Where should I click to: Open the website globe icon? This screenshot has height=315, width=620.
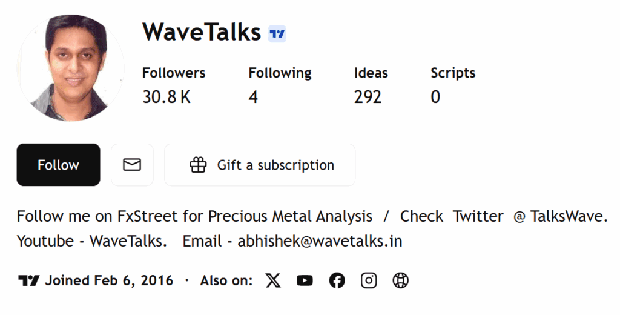click(401, 280)
